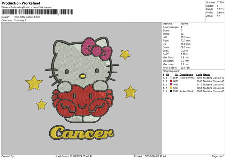
Task: Click the barcode under the worksheet title
Action: pos(29,12)
